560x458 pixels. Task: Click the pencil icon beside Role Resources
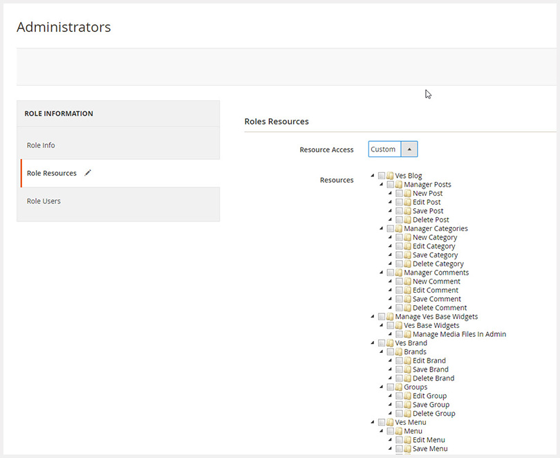88,173
